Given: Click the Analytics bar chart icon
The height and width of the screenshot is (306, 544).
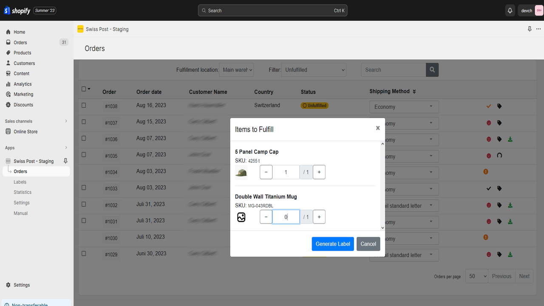Looking at the screenshot, I should click(x=8, y=84).
